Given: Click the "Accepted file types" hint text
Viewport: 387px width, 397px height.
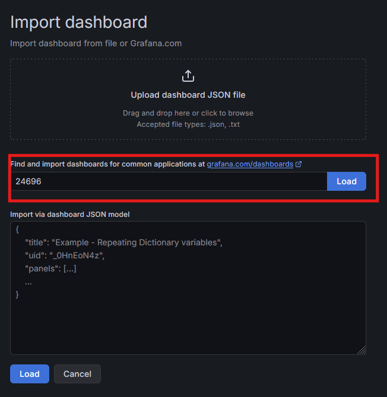Looking at the screenshot, I should (188, 124).
